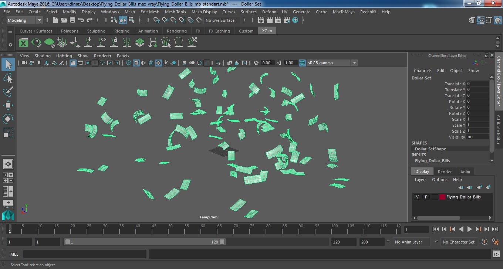This screenshot has width=503, height=269.
Task: Activate the Move tool in the toolbox
Action: tap(8, 105)
